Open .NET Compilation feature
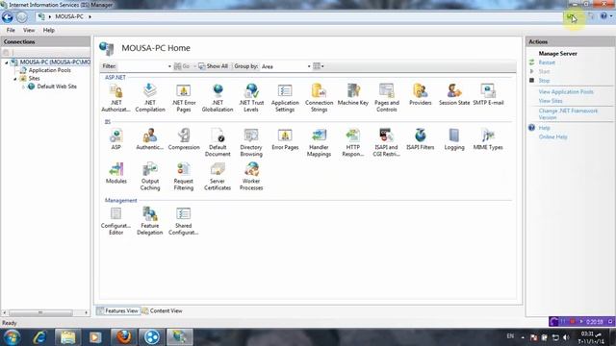Viewport: 616px width, 346px height. coord(150,98)
